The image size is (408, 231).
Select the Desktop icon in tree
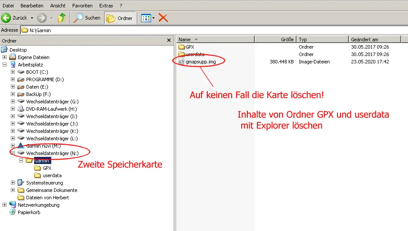[4, 49]
